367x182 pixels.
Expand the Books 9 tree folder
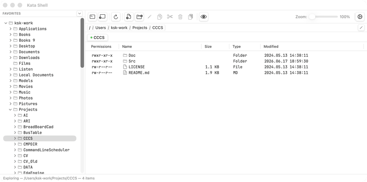pos(11,40)
